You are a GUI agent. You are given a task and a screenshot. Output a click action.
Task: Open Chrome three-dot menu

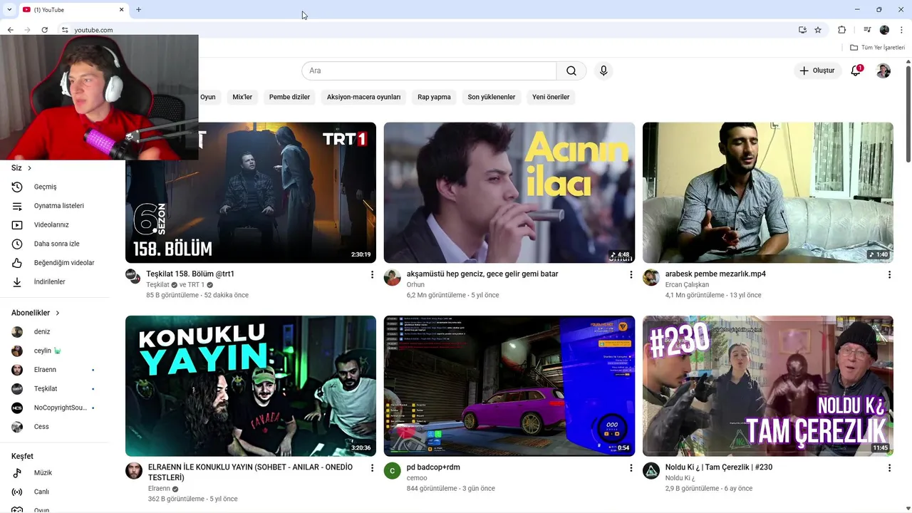coord(901,30)
